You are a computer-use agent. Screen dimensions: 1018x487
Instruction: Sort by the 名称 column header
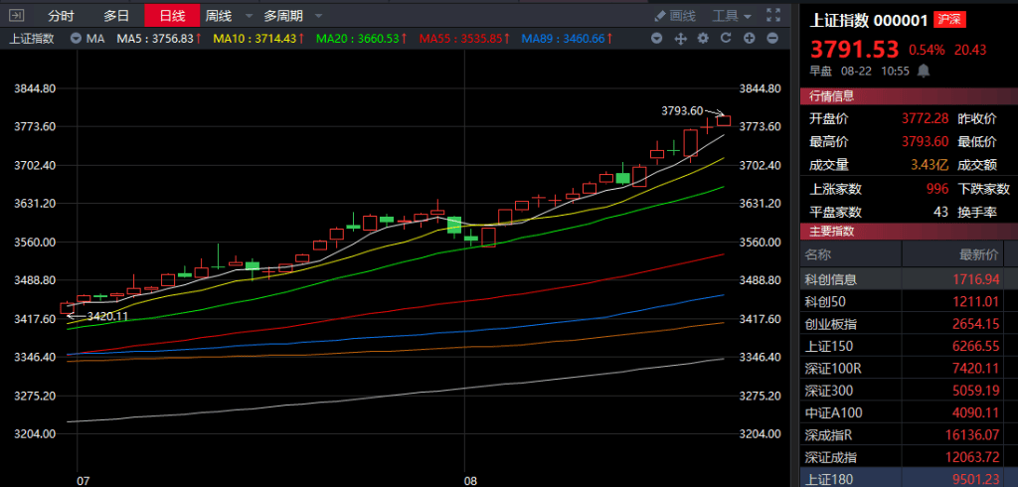[x=851, y=253]
